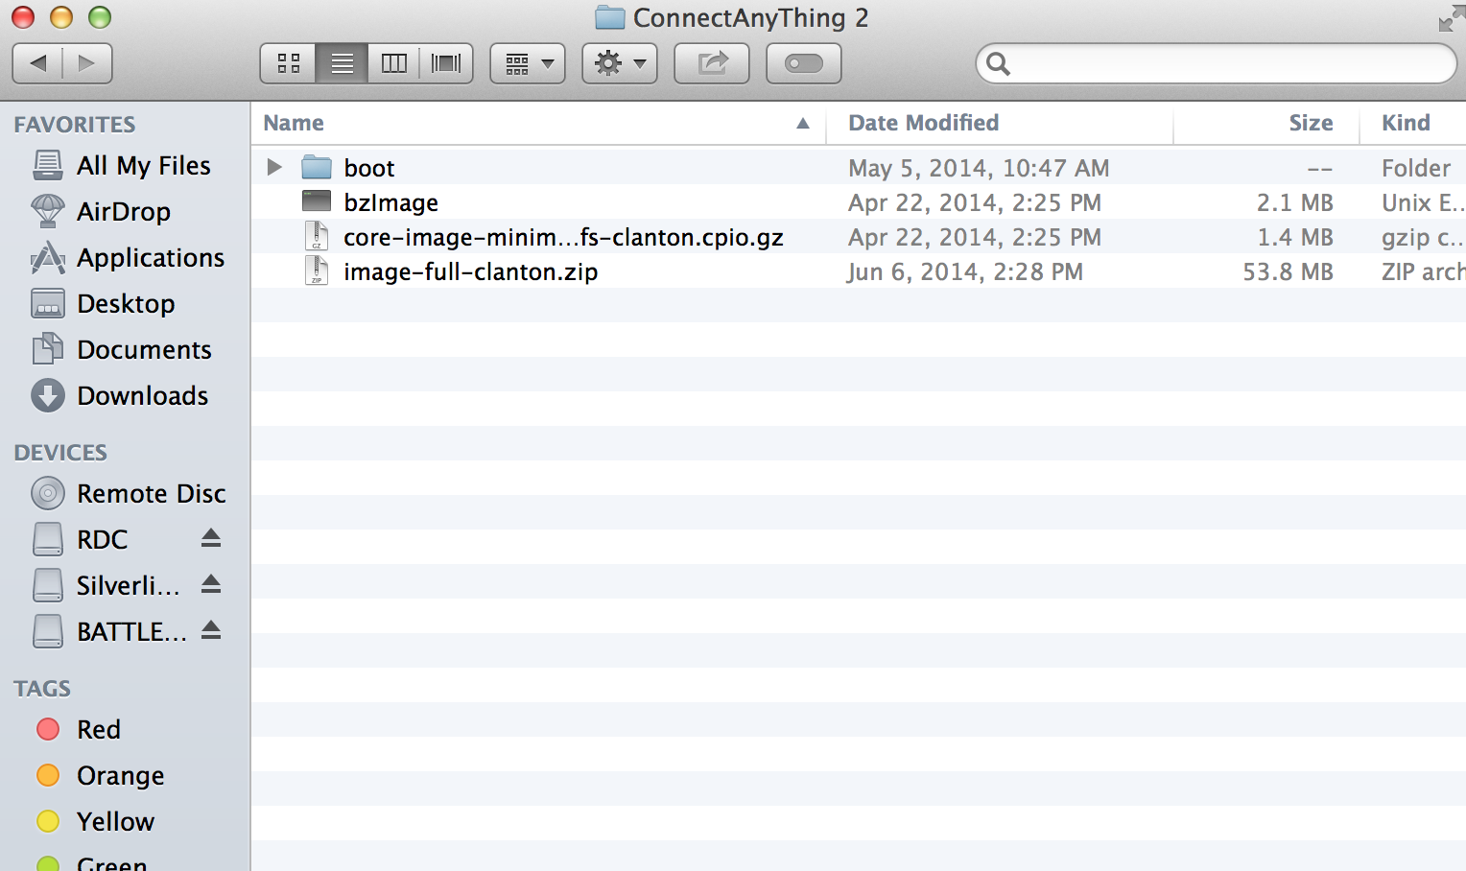Click the Desktop sidebar icon
1466x871 pixels.
tap(48, 303)
